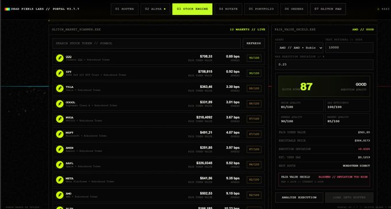Screen dimensions: 391x209
Task: Click the SPY 90/100 score badge
Action: coord(254,73)
